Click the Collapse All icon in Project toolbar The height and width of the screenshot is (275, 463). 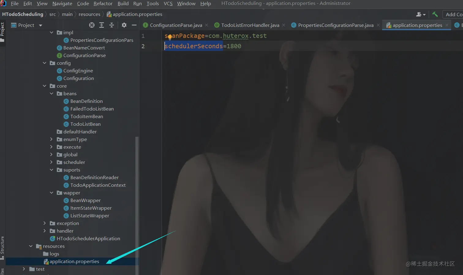point(112,25)
